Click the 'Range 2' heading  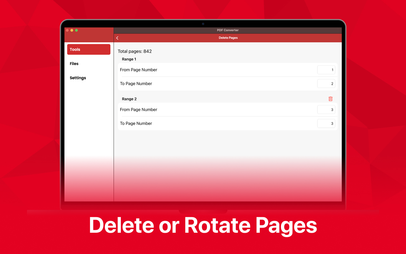129,99
